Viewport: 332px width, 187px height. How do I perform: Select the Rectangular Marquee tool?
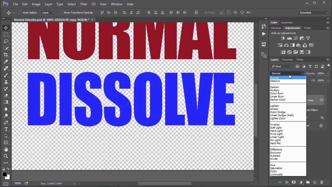(x=6, y=35)
